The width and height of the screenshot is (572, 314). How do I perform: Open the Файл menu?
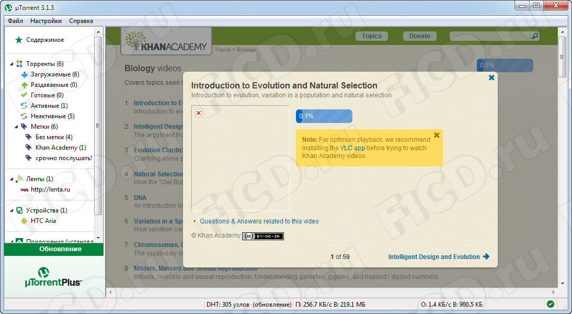15,21
